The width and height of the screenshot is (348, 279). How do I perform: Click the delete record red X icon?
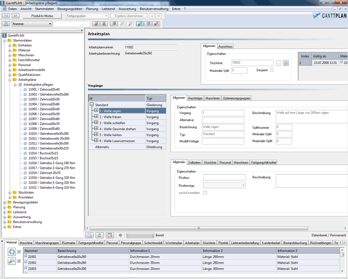point(156,24)
